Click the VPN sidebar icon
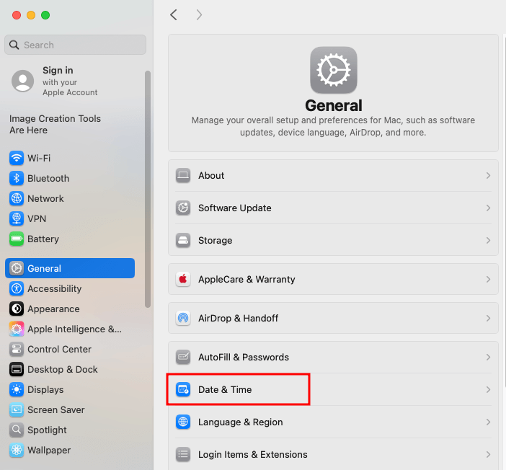This screenshot has width=506, height=470. tap(17, 218)
